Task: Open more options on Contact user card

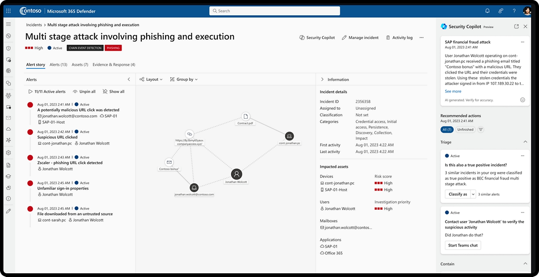Action: pos(523,213)
